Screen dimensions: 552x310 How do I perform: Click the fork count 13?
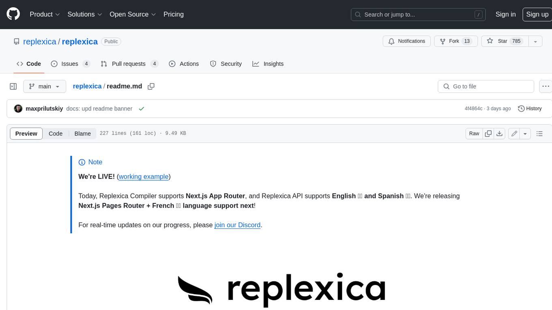[467, 41]
